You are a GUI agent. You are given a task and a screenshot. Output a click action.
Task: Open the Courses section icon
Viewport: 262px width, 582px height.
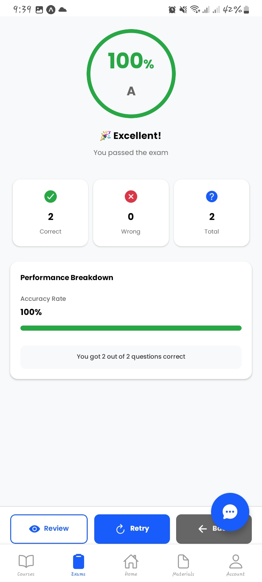pyautogui.click(x=25, y=561)
